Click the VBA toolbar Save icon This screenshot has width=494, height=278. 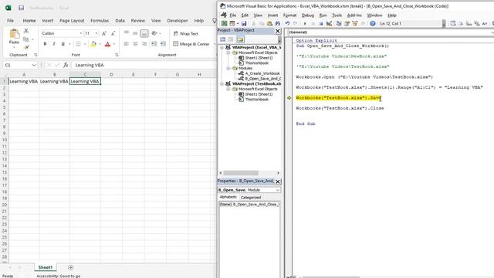click(244, 23)
